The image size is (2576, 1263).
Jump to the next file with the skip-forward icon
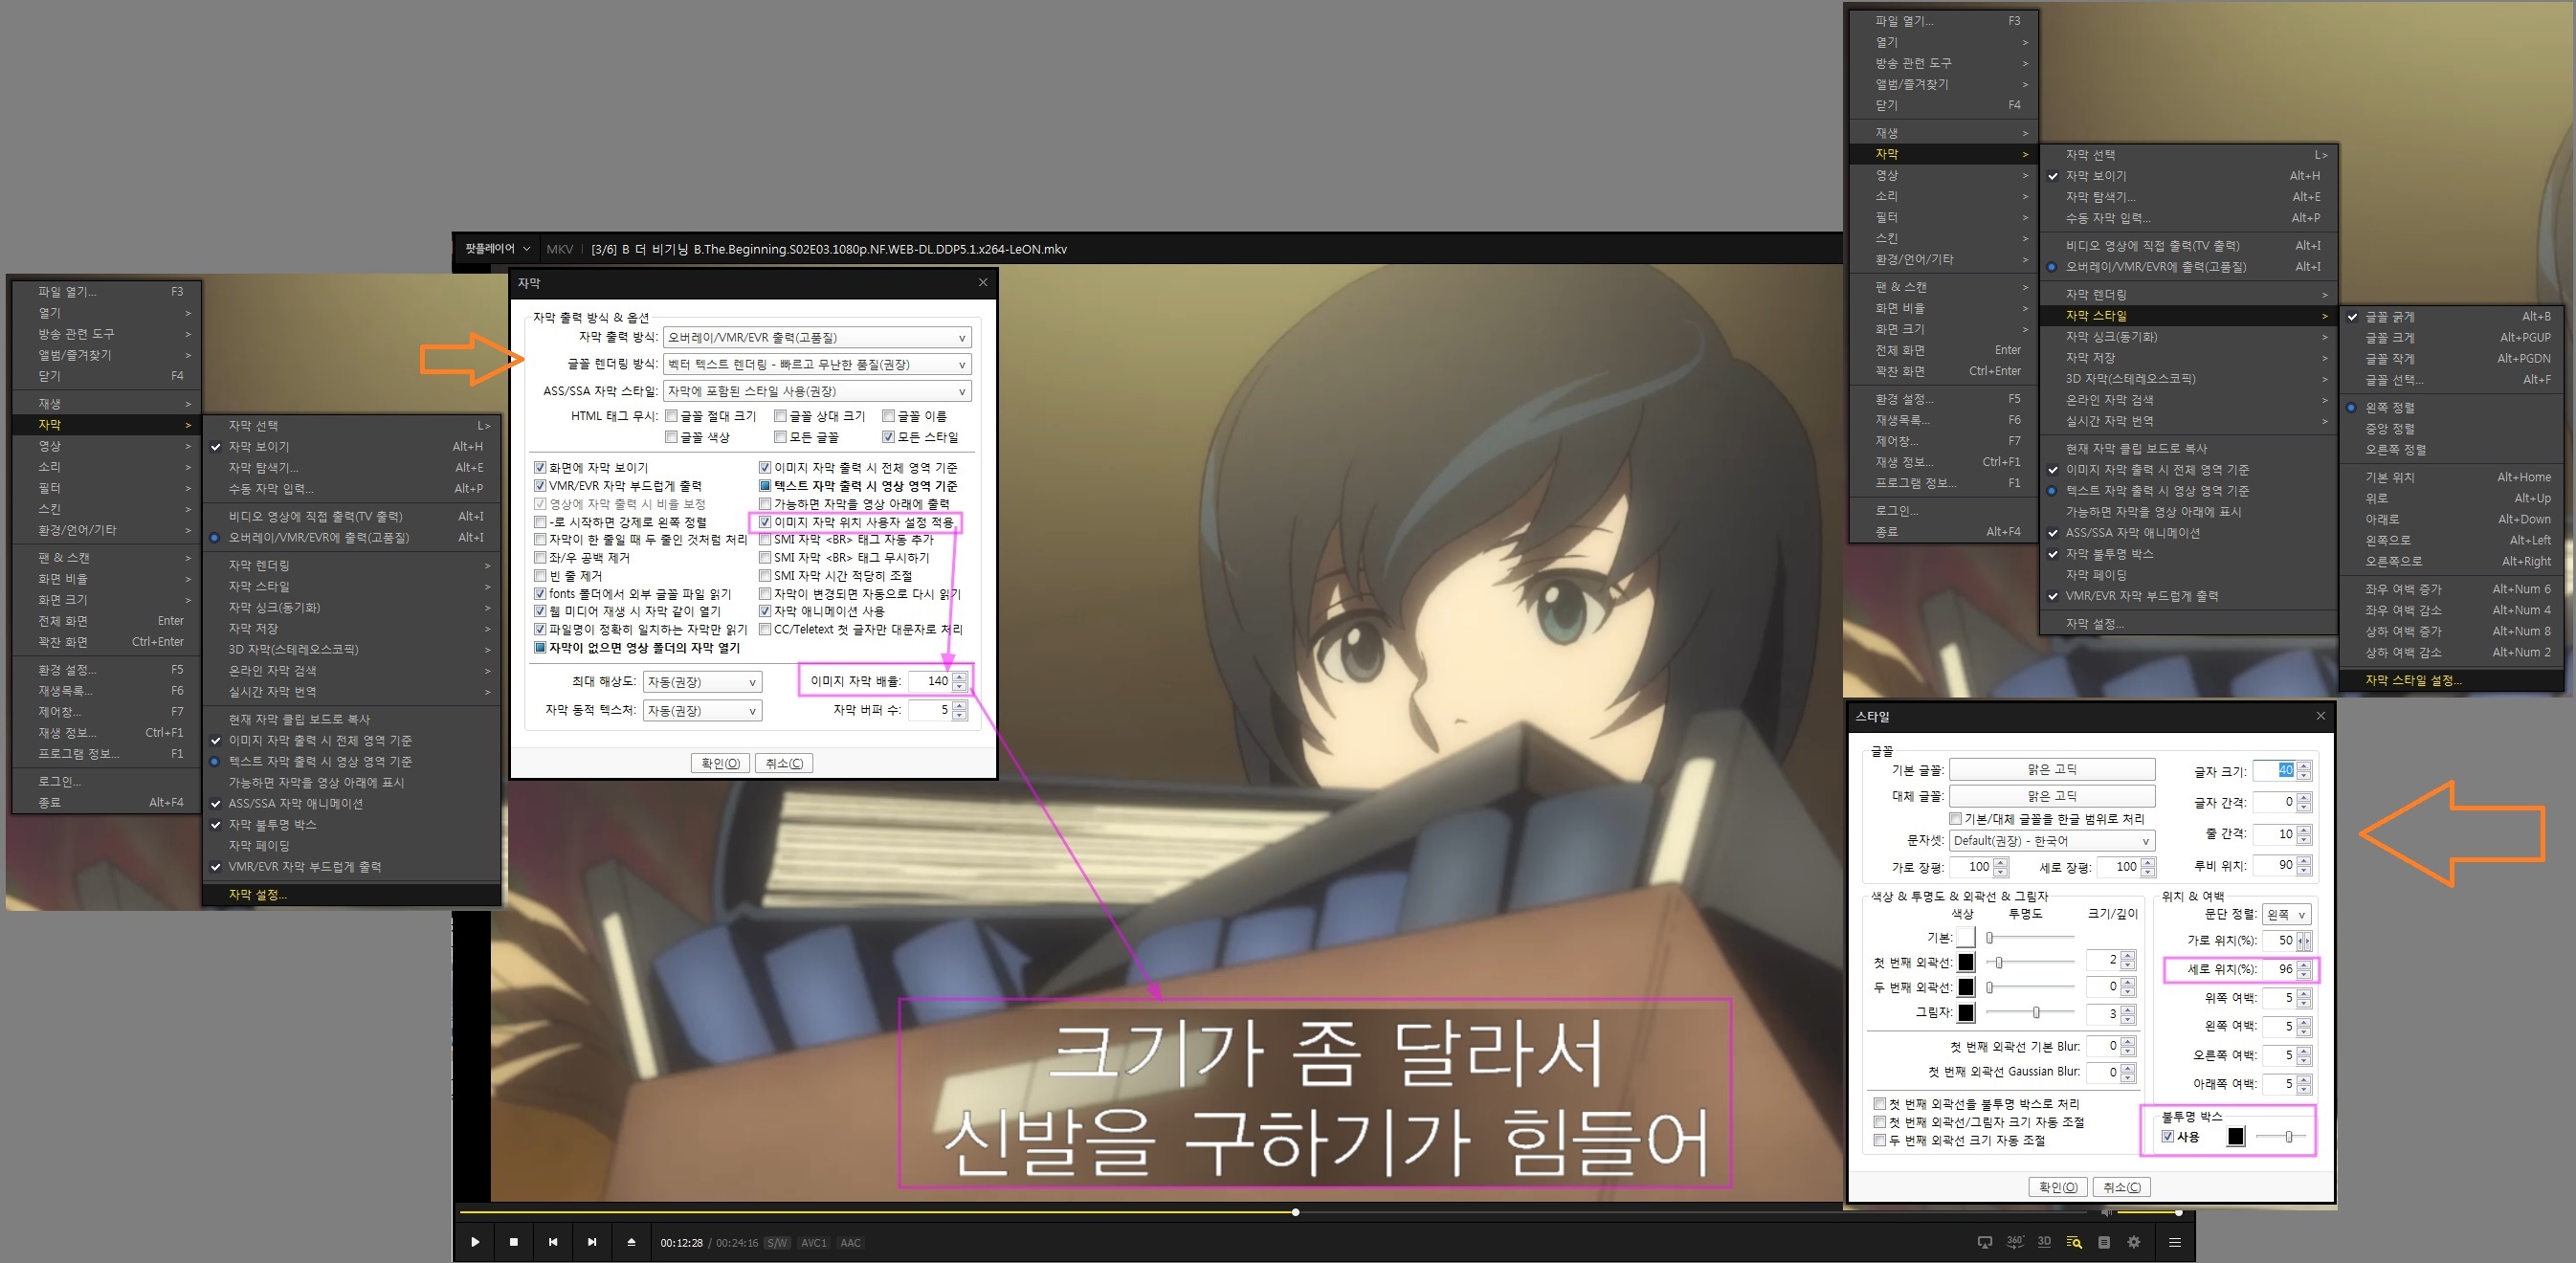pyautogui.click(x=592, y=1242)
